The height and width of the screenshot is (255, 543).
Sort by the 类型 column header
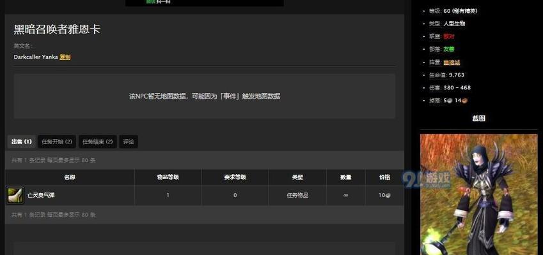click(297, 177)
